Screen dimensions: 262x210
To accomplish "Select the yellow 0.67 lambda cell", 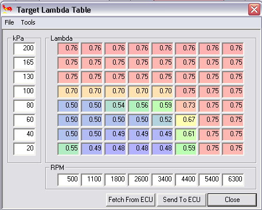I will (x=186, y=120).
